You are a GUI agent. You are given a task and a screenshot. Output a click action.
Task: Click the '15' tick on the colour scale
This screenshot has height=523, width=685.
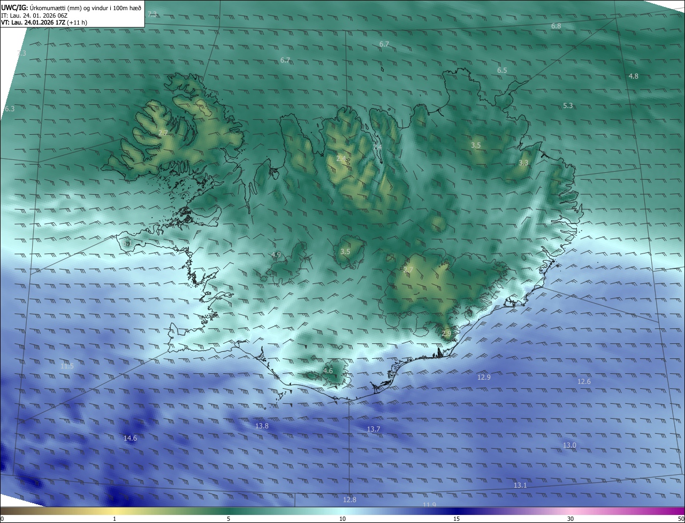click(x=456, y=518)
